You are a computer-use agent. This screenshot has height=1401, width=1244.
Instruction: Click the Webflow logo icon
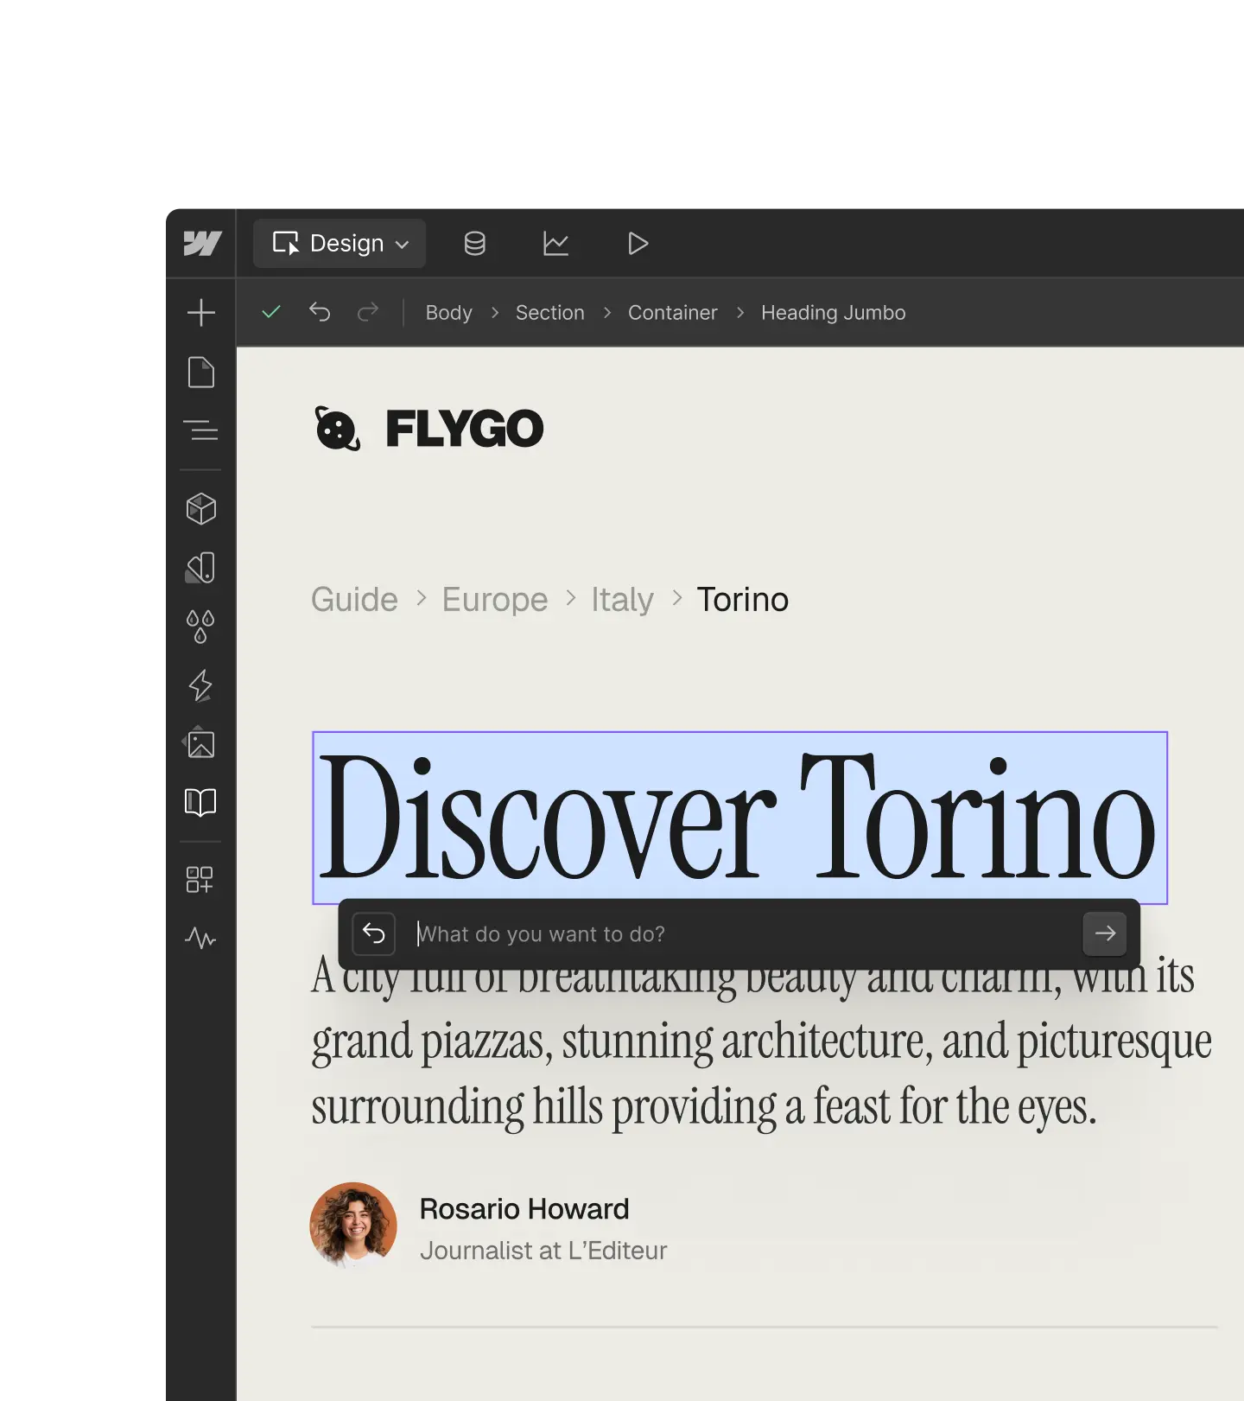202,244
